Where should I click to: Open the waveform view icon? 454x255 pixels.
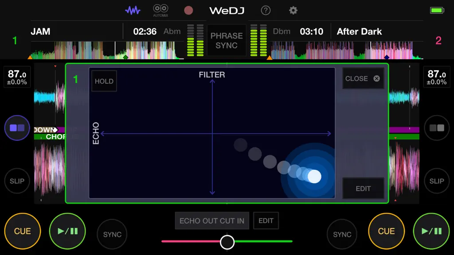point(133,11)
